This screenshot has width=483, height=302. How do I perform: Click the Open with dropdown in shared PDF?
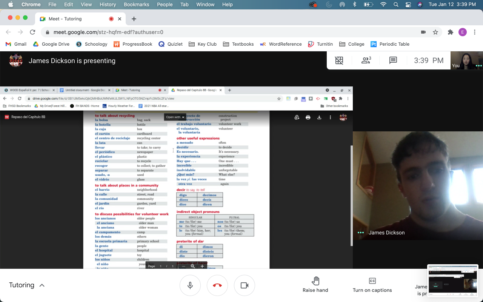175,117
